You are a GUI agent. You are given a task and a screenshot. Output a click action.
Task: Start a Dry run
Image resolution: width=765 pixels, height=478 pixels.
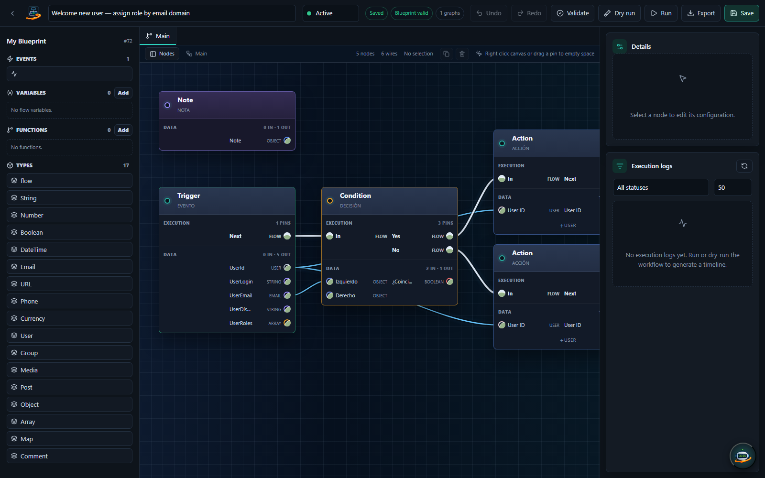[x=620, y=13]
